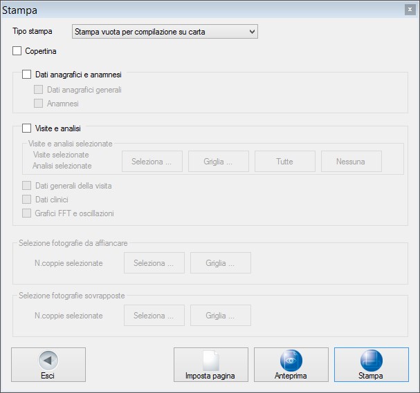
Task: Toggle the Anamnesi checkbox
Action: 39,104
